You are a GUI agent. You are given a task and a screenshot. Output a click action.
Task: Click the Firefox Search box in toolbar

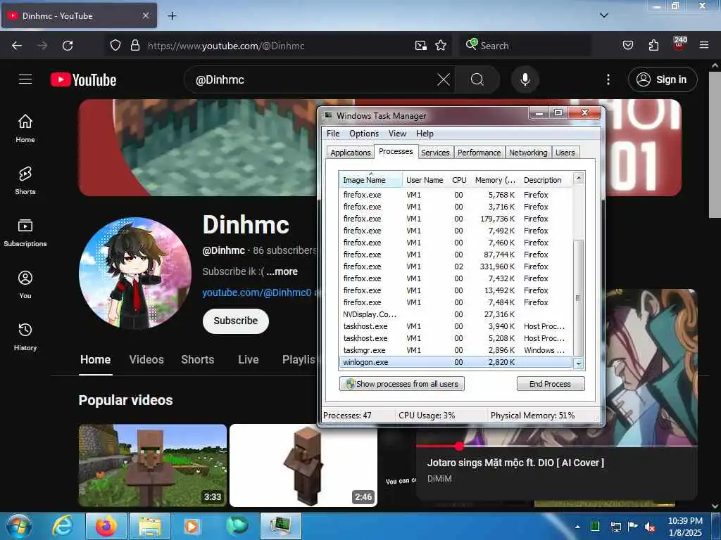[x=524, y=46]
